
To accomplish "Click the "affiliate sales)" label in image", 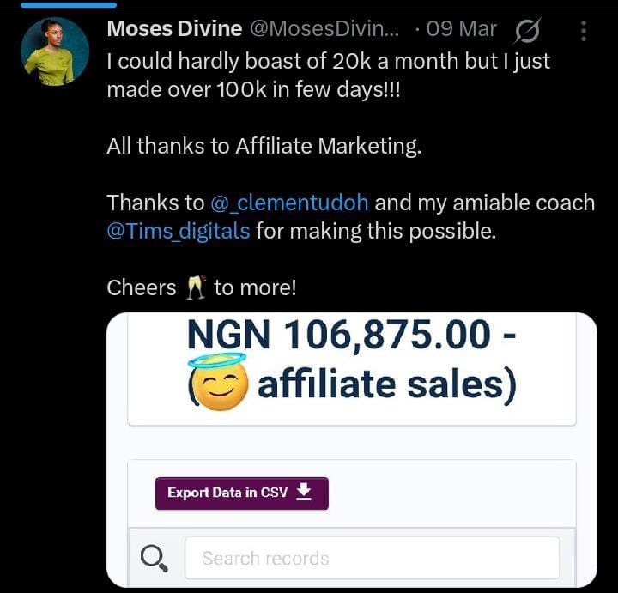I will 386,384.
